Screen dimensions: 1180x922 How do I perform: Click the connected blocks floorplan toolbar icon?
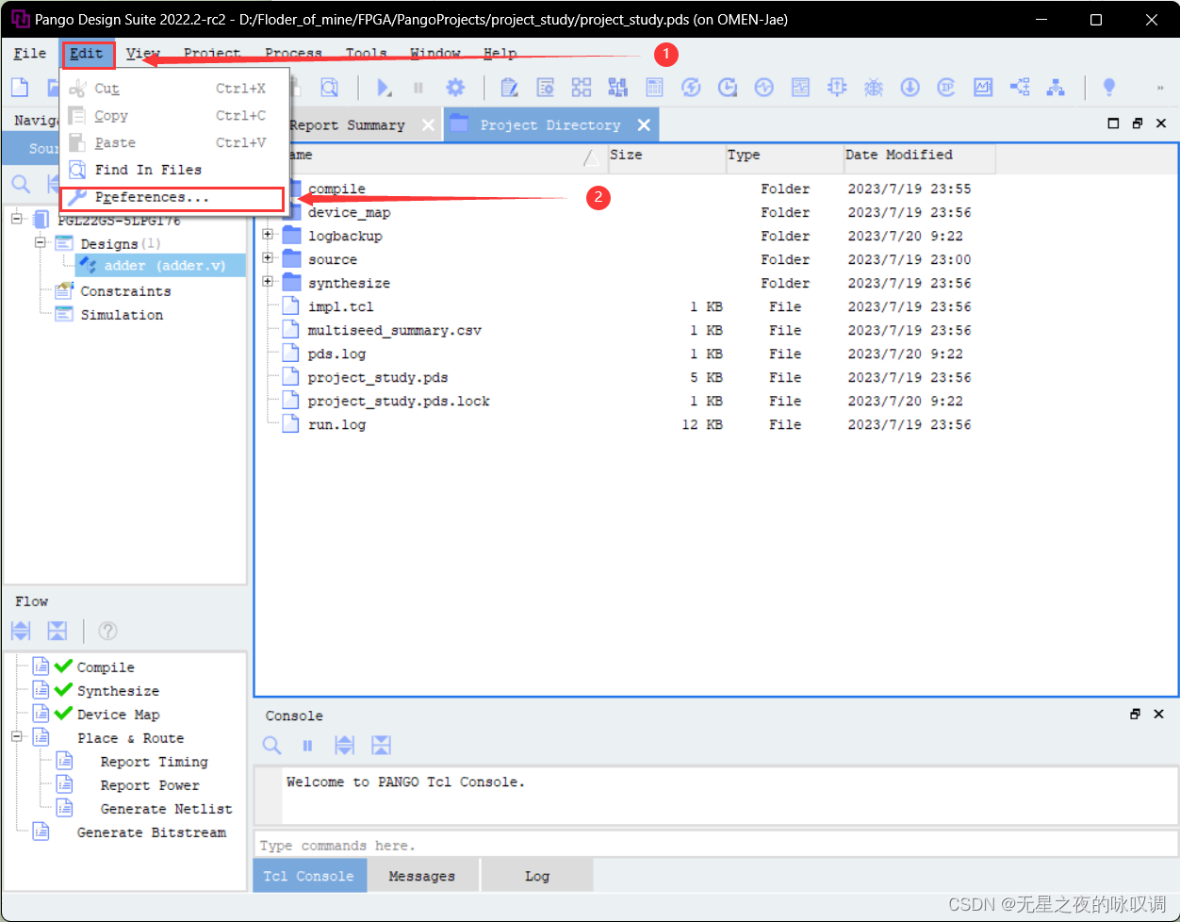tap(618, 88)
